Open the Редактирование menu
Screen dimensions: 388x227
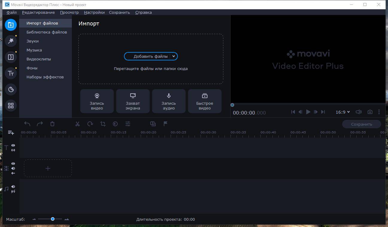click(x=38, y=12)
